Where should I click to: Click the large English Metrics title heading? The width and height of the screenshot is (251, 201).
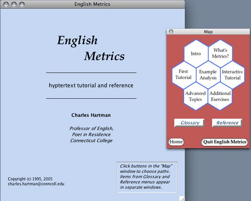(x=91, y=48)
